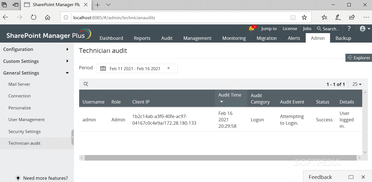Collapse the left sidebar handle
372x182 pixels.
[x=72, y=137]
